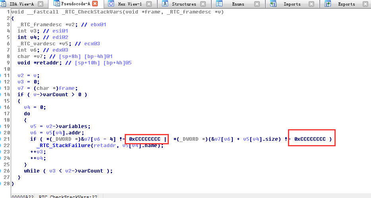This screenshot has height=198, width=371.
Task: Close the Structures tab
Action: pyautogui.click(x=203, y=4)
